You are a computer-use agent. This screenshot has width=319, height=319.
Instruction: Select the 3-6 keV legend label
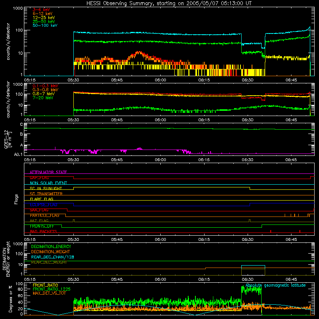(x=41, y=10)
